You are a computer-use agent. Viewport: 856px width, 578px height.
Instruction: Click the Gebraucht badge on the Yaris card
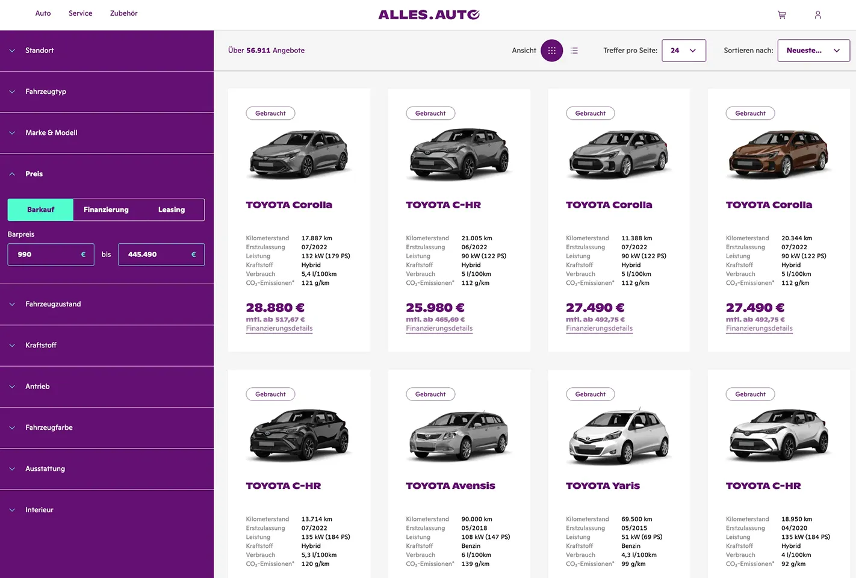click(x=591, y=394)
